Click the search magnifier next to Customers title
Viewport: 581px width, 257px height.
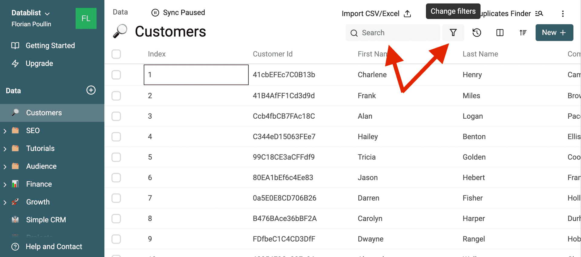click(120, 31)
